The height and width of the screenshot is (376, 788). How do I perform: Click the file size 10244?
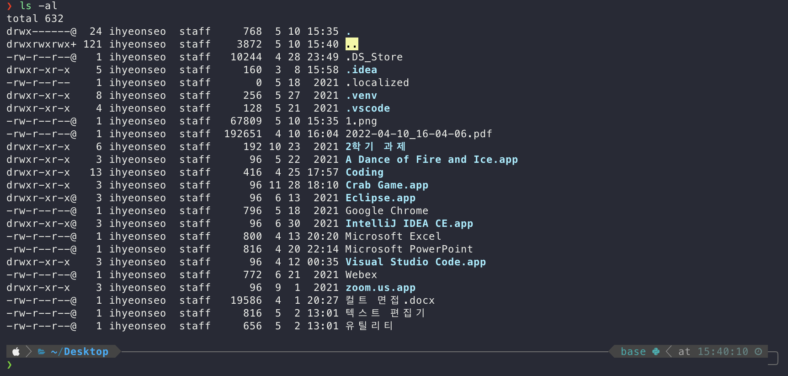point(246,57)
